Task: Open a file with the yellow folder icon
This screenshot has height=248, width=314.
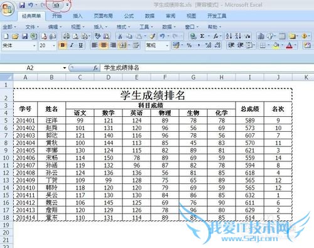Action: tap(15, 36)
